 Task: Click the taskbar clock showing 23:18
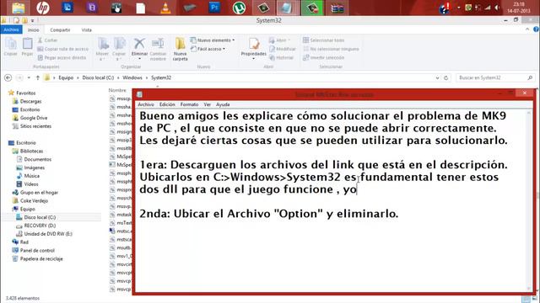(519, 8)
